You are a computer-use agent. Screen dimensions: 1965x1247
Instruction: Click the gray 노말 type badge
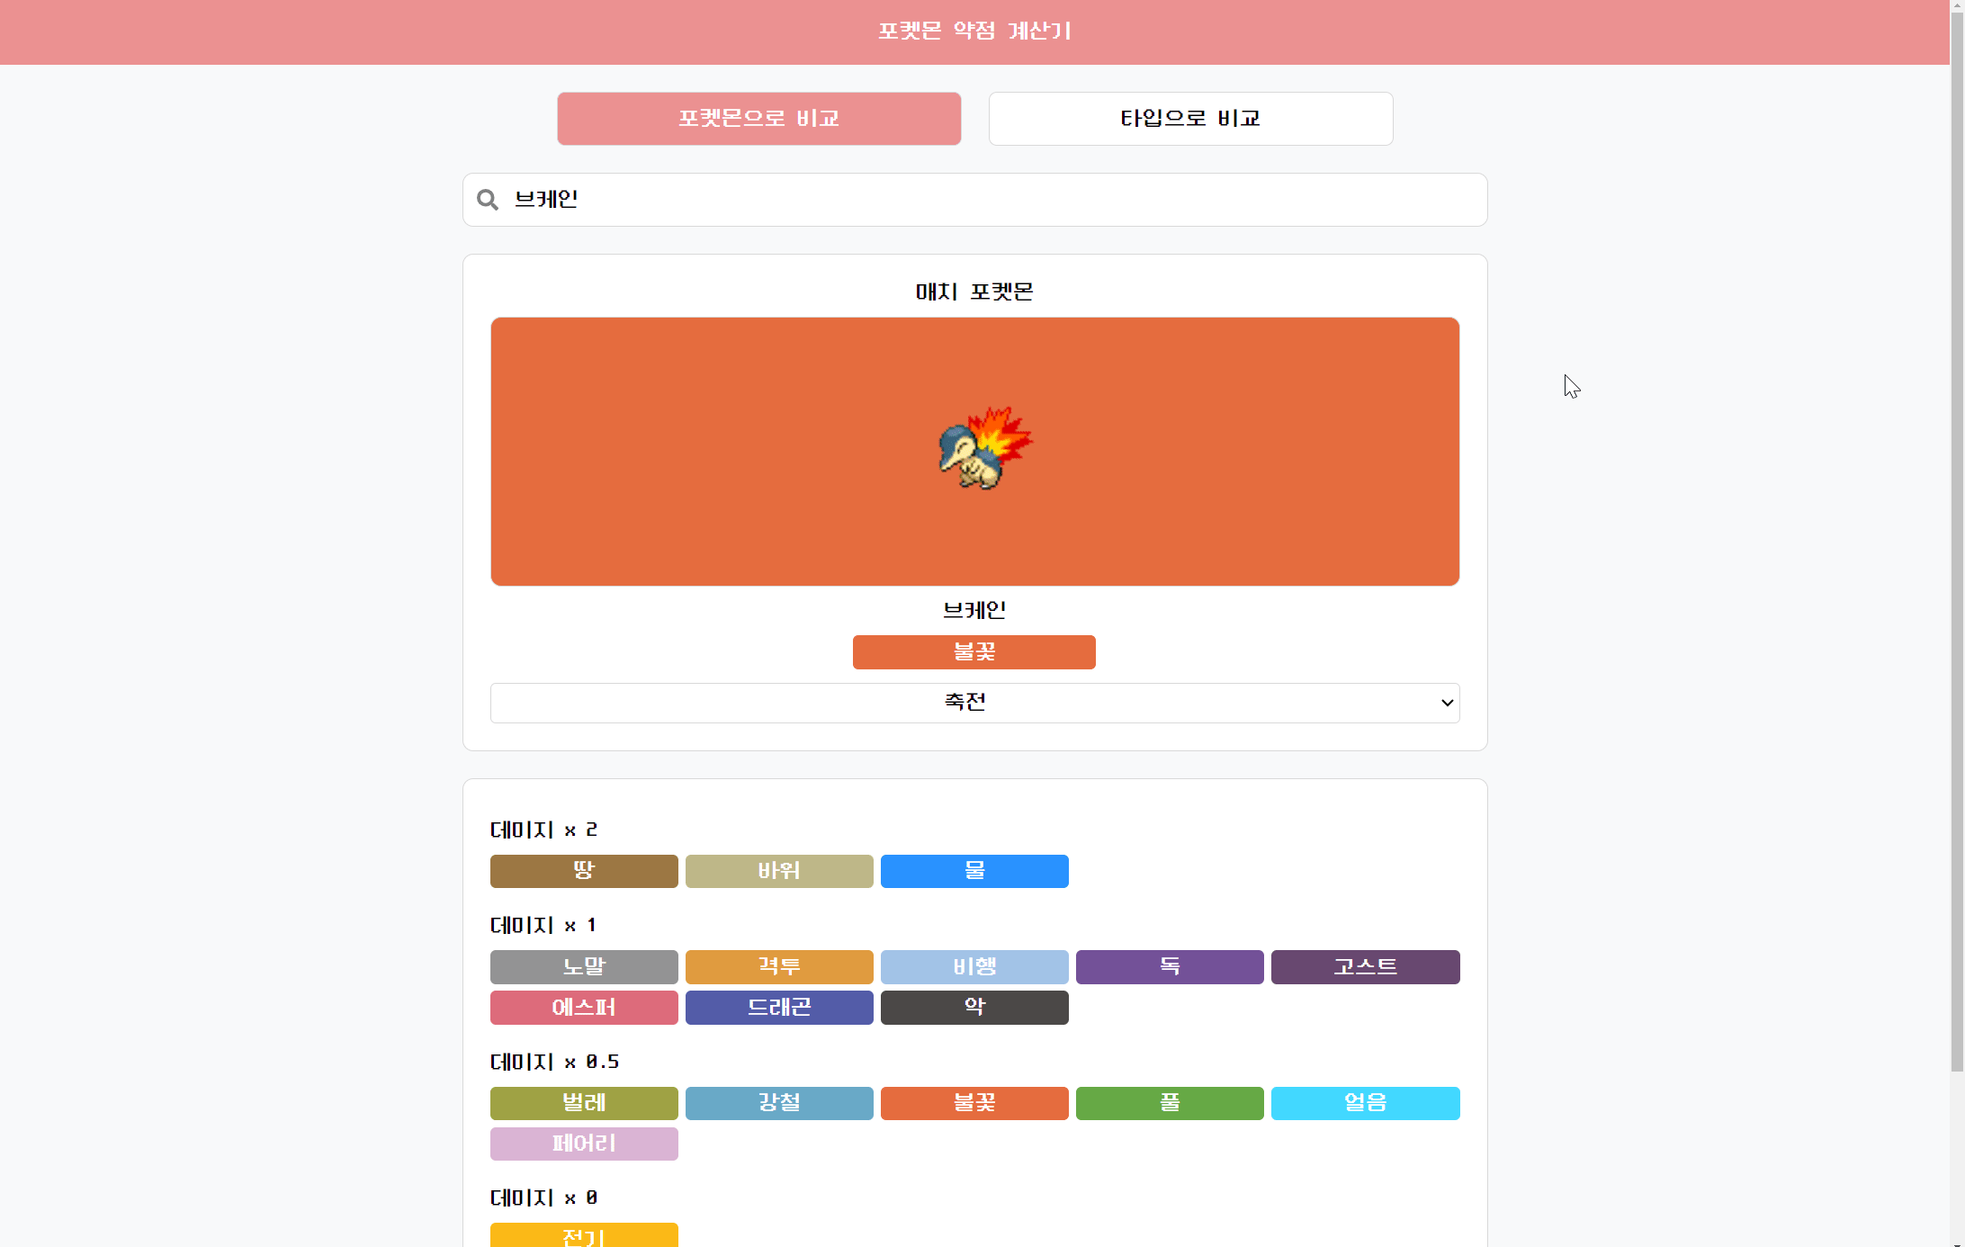pyautogui.click(x=584, y=967)
